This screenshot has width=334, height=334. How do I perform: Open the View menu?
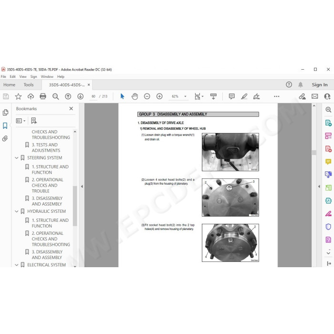coord(23,77)
